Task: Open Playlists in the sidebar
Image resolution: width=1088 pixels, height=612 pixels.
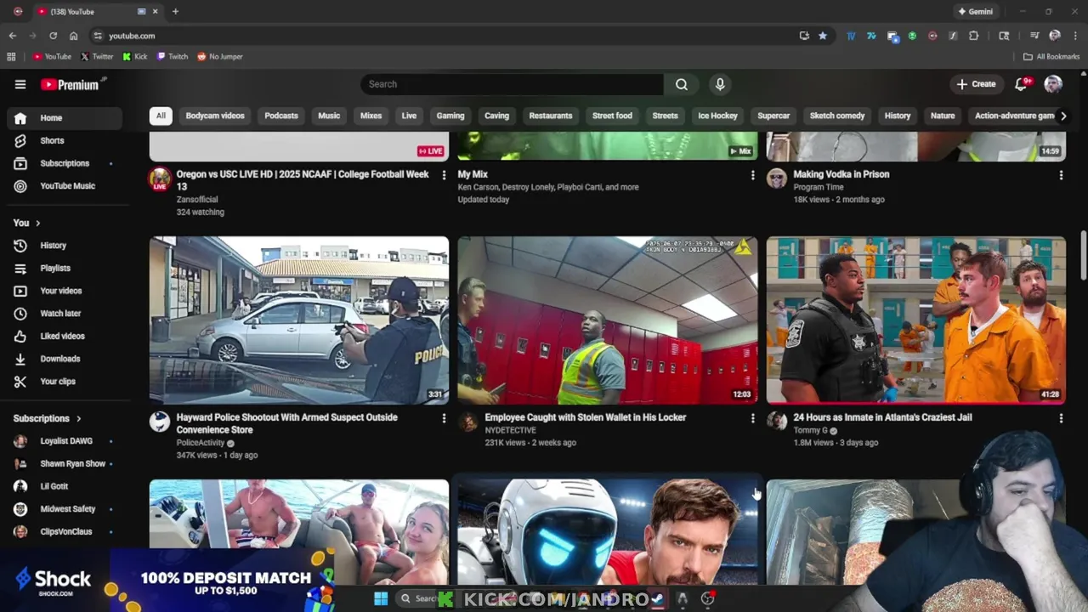Action: point(65,269)
